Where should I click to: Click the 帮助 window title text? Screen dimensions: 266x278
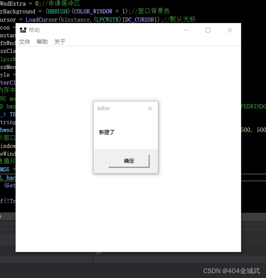tap(34, 30)
